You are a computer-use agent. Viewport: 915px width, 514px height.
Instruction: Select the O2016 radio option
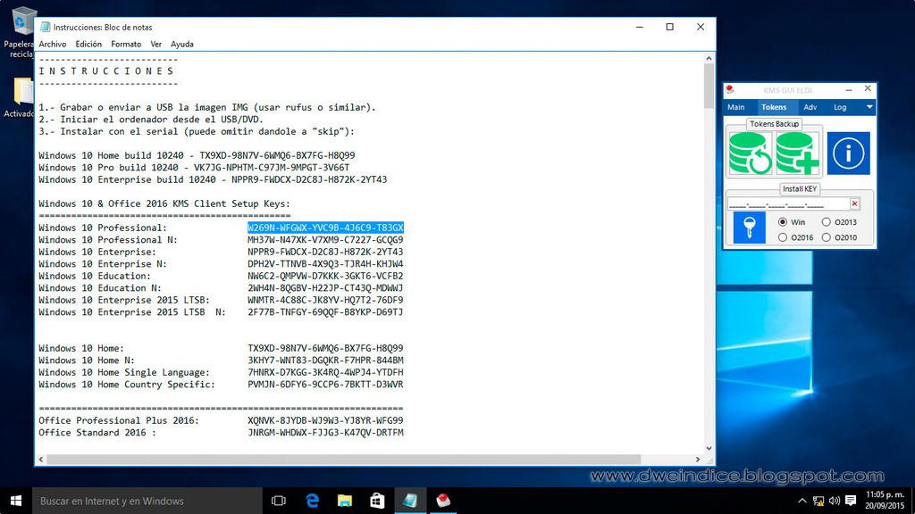click(783, 237)
